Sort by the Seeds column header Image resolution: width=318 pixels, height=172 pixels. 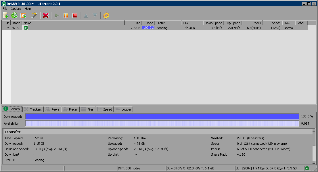click(x=272, y=23)
